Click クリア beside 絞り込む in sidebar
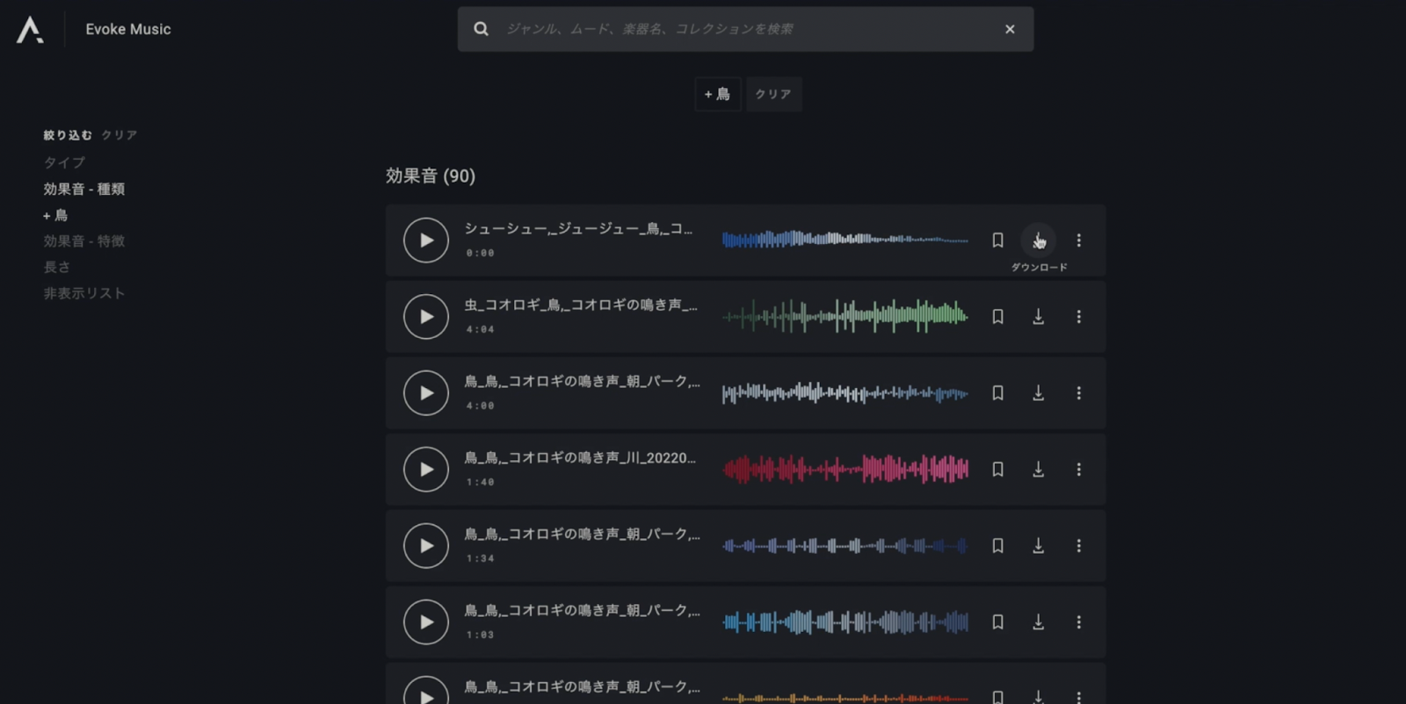Image resolution: width=1406 pixels, height=704 pixels. [120, 135]
